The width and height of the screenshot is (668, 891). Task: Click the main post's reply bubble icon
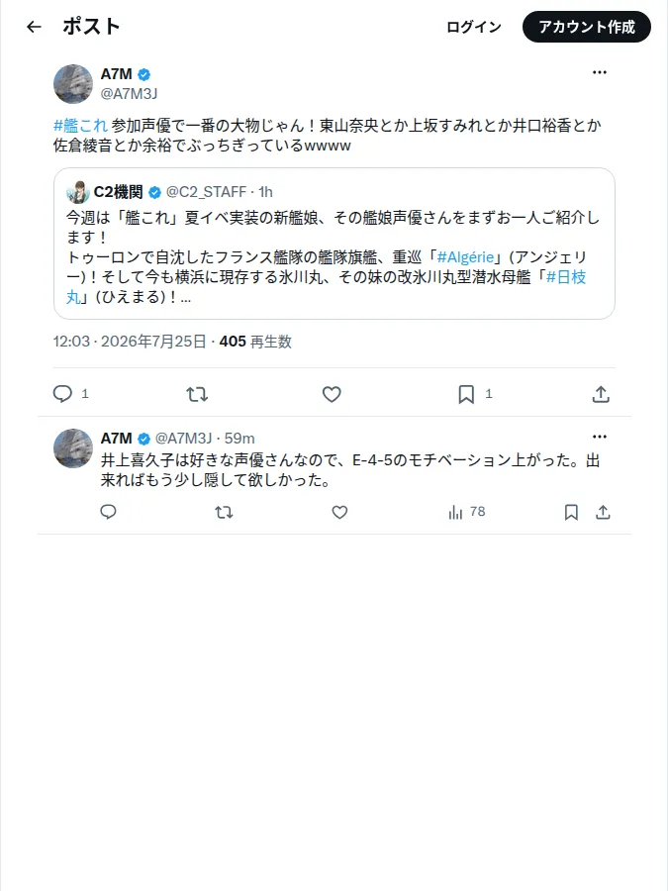pyautogui.click(x=62, y=394)
